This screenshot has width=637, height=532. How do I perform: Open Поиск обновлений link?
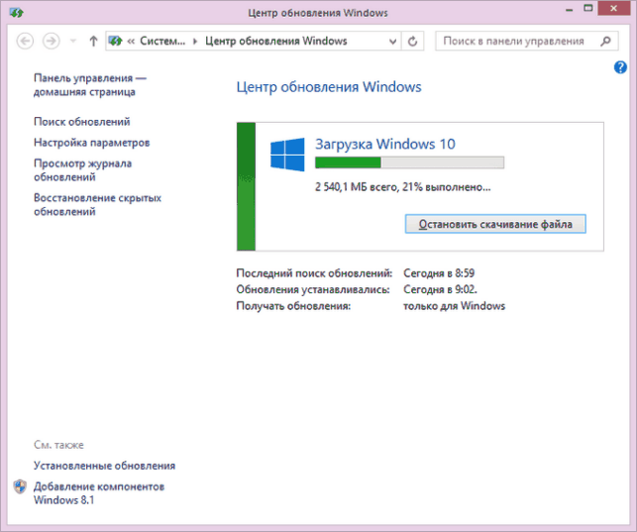click(x=81, y=122)
